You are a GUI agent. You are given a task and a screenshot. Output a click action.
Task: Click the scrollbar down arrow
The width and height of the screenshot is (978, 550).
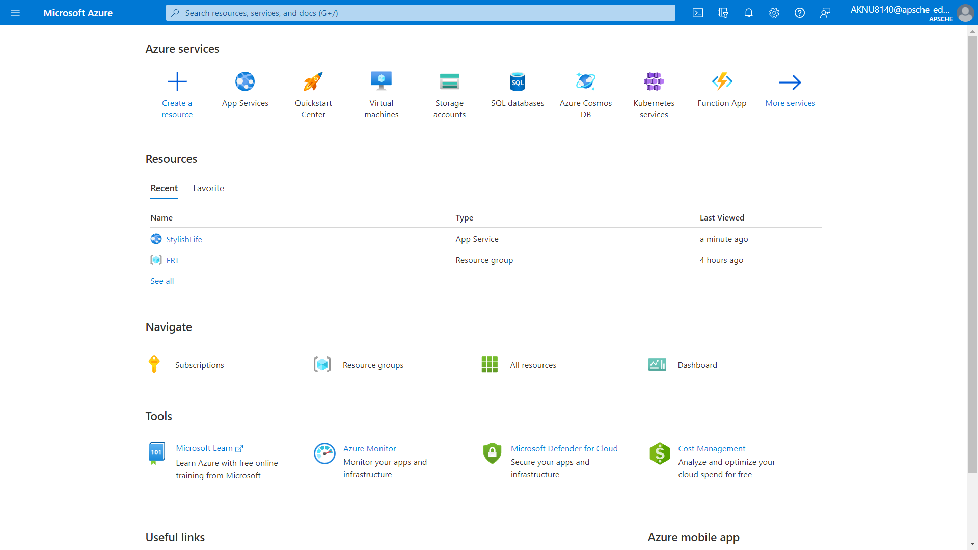[972, 544]
